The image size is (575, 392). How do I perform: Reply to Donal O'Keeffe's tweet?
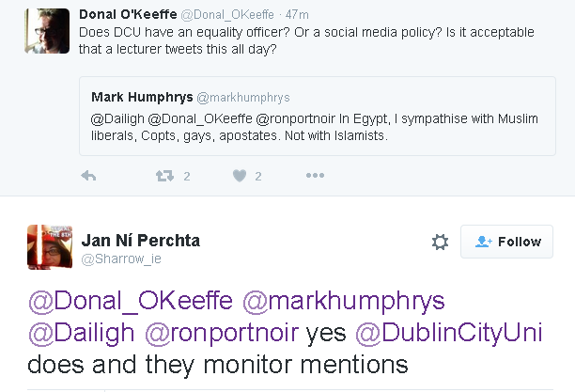point(89,176)
